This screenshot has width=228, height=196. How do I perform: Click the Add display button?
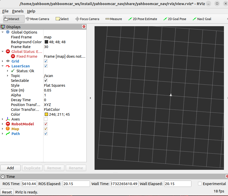[10, 168]
